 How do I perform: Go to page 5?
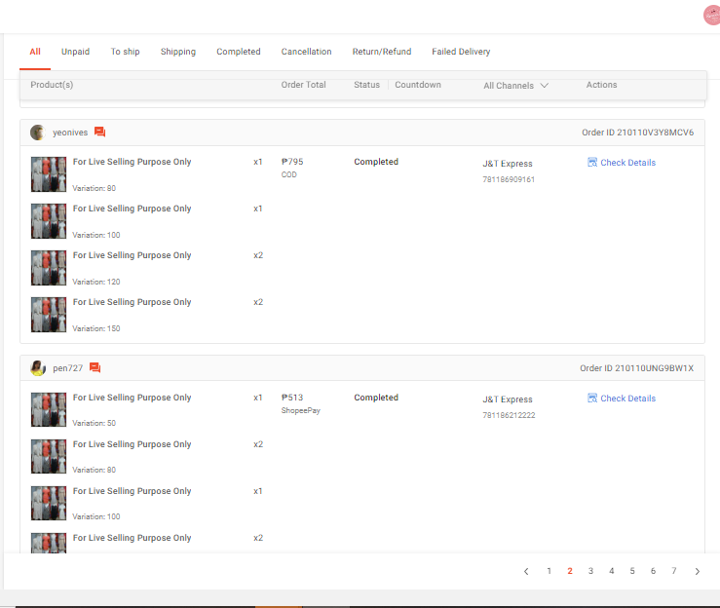632,571
